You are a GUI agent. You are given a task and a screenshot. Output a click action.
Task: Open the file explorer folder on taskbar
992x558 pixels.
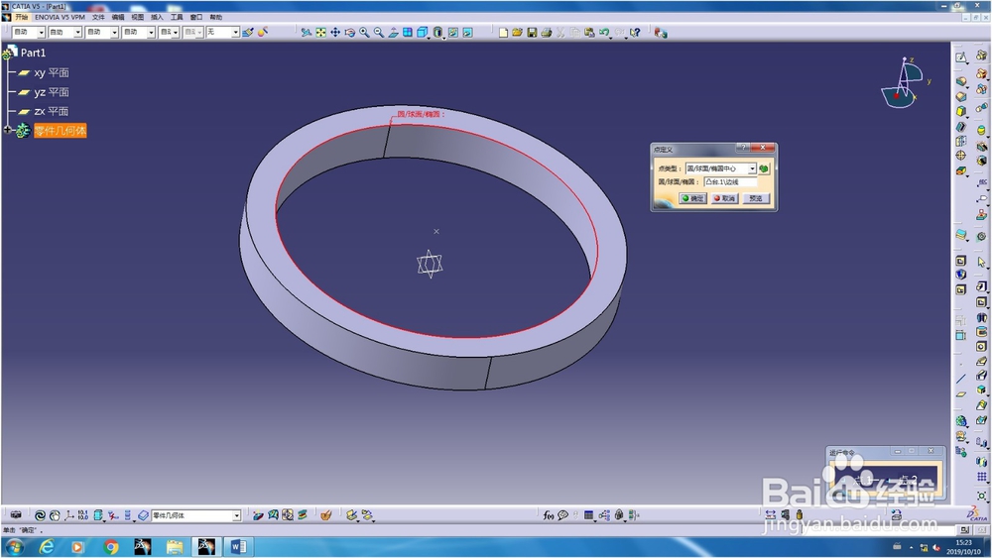pos(175,547)
